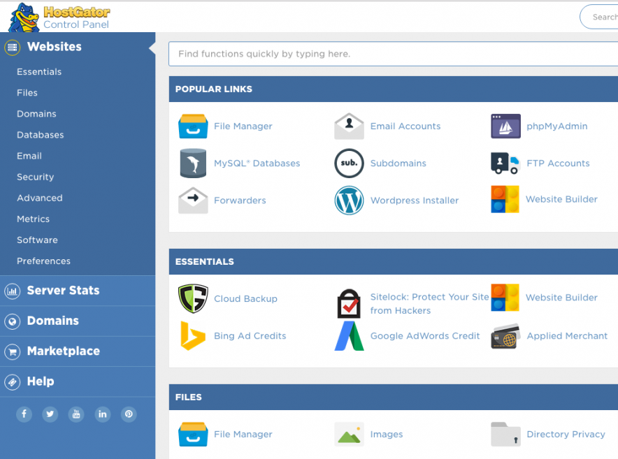Select the Forwarders icon
The height and width of the screenshot is (459, 618).
pyautogui.click(x=192, y=200)
